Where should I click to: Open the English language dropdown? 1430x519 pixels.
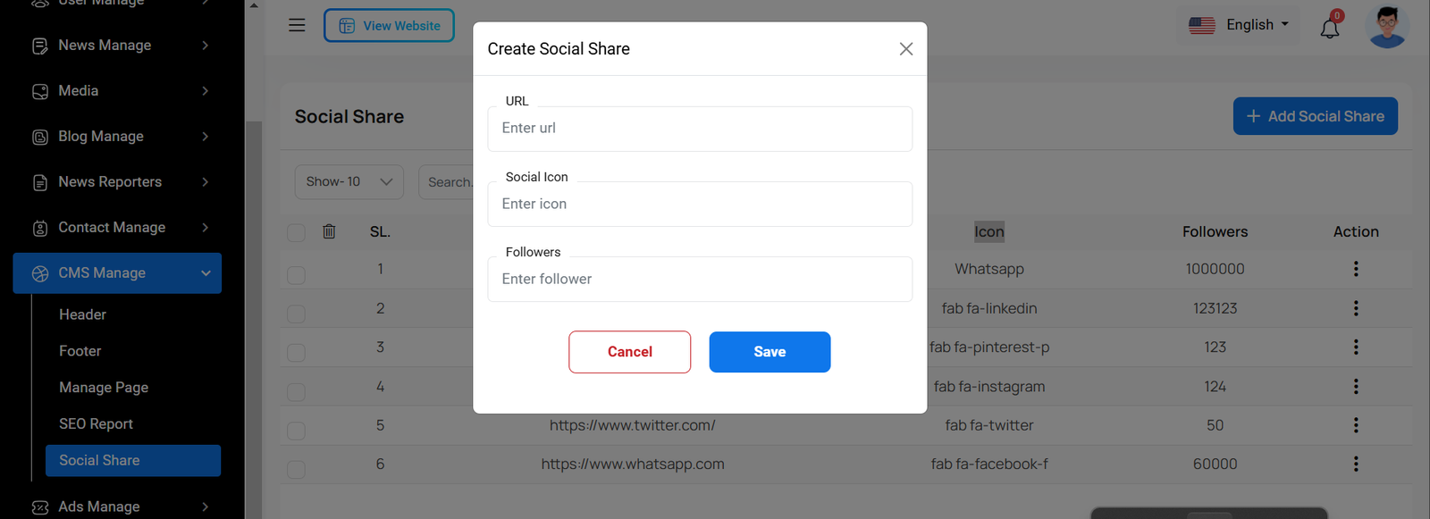[x=1239, y=25]
